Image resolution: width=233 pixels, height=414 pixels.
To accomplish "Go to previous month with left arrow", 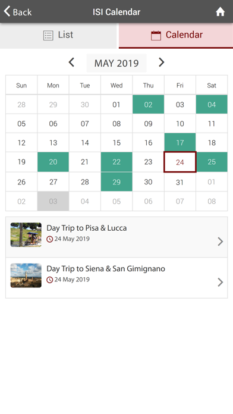I will click(71, 62).
